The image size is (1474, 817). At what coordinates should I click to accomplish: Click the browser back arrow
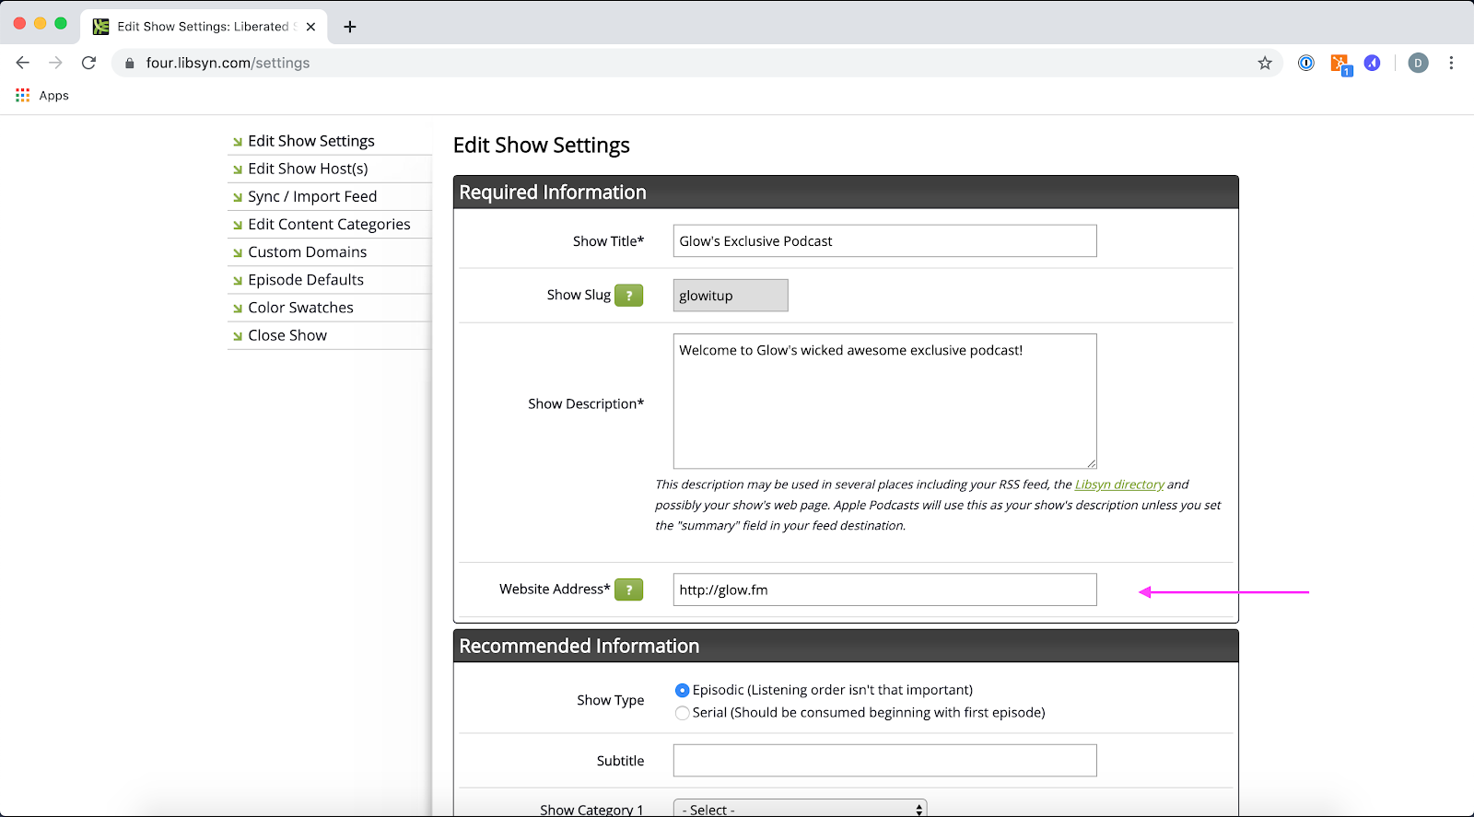click(23, 63)
